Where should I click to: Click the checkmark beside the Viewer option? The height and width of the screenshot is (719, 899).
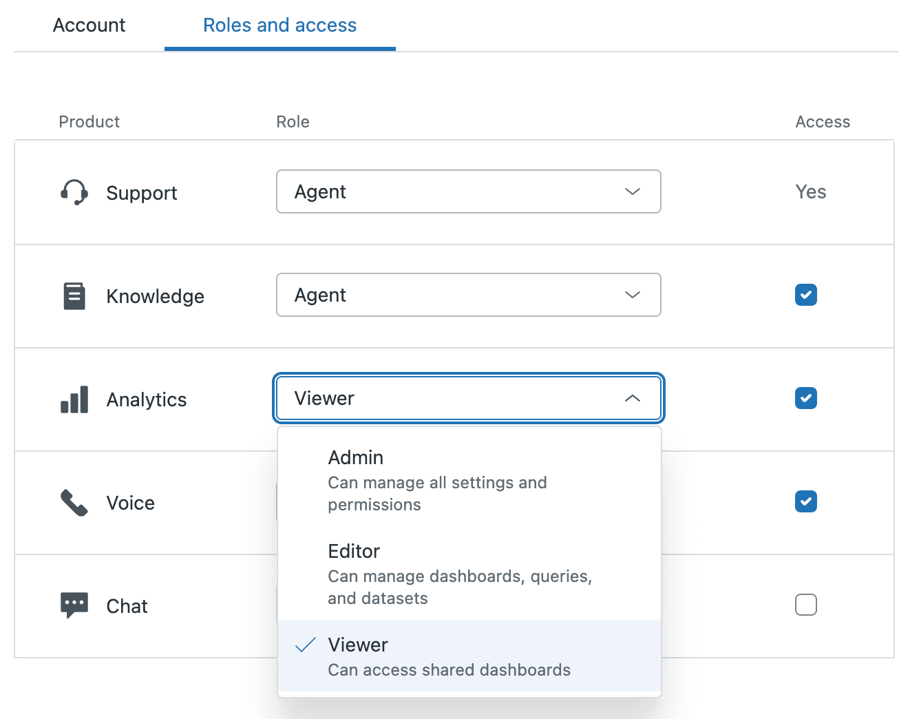[306, 645]
